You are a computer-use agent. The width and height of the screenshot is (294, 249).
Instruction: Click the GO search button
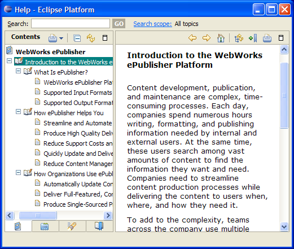coord(119,24)
